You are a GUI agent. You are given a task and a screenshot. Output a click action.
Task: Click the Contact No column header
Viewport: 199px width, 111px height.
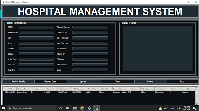click(64, 89)
